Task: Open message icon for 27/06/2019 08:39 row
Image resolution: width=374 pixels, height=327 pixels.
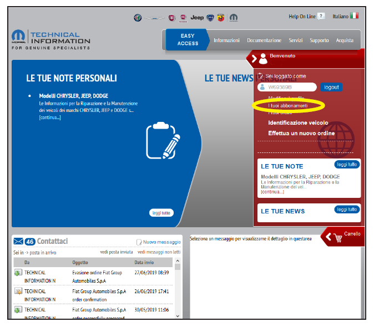Action: pyautogui.click(x=18, y=273)
